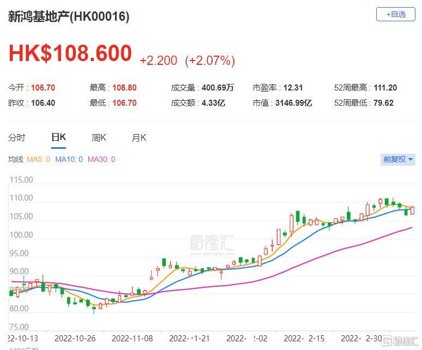This screenshot has height=350, width=422.
Task: Click the 52周最低 value 79.62
Action: pos(383,103)
